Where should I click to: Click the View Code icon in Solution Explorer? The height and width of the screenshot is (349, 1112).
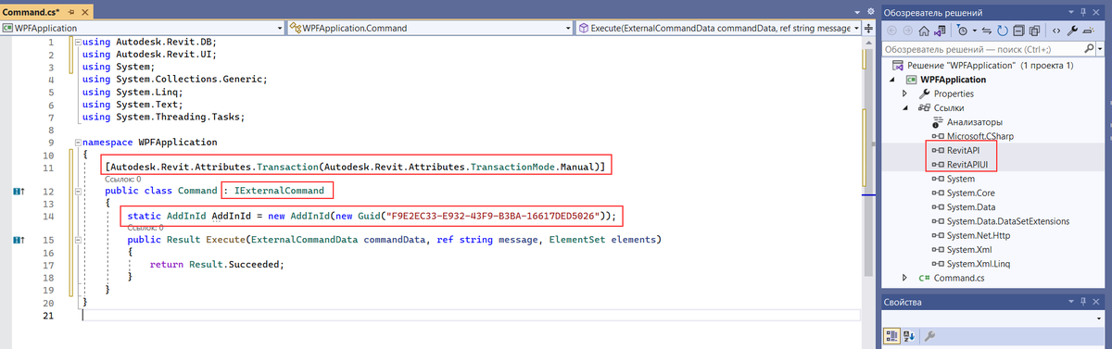click(1056, 31)
